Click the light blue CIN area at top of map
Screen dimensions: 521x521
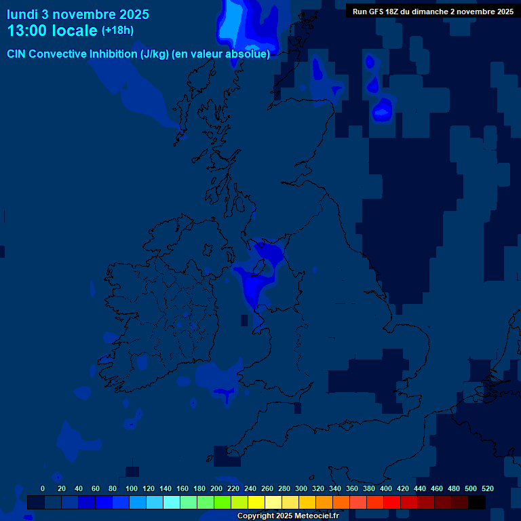[234, 24]
